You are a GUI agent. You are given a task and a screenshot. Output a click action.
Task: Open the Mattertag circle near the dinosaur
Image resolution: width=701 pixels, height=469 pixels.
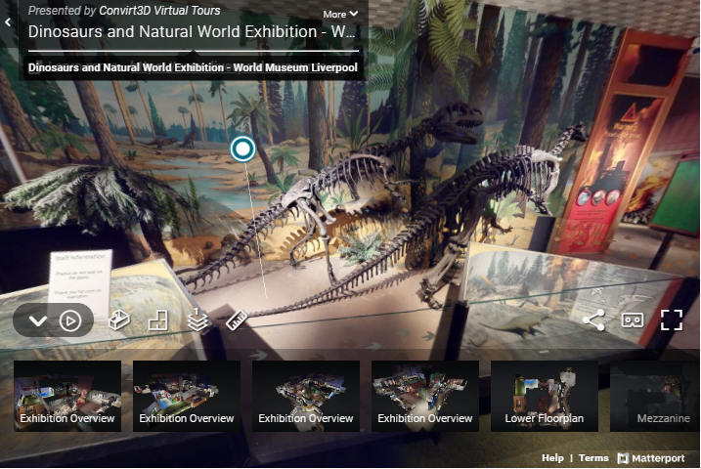click(x=241, y=149)
